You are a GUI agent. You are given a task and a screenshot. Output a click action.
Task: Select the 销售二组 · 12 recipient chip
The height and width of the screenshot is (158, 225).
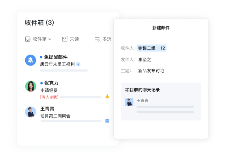pos(152,48)
